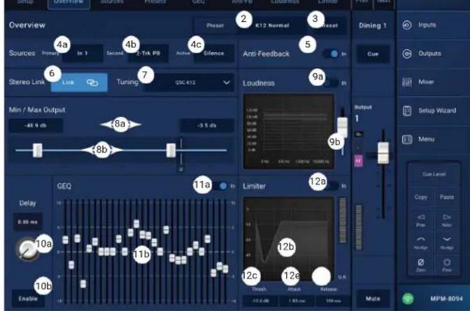Click the Limiter curve graph
The width and height of the screenshot is (470, 311).
288,239
